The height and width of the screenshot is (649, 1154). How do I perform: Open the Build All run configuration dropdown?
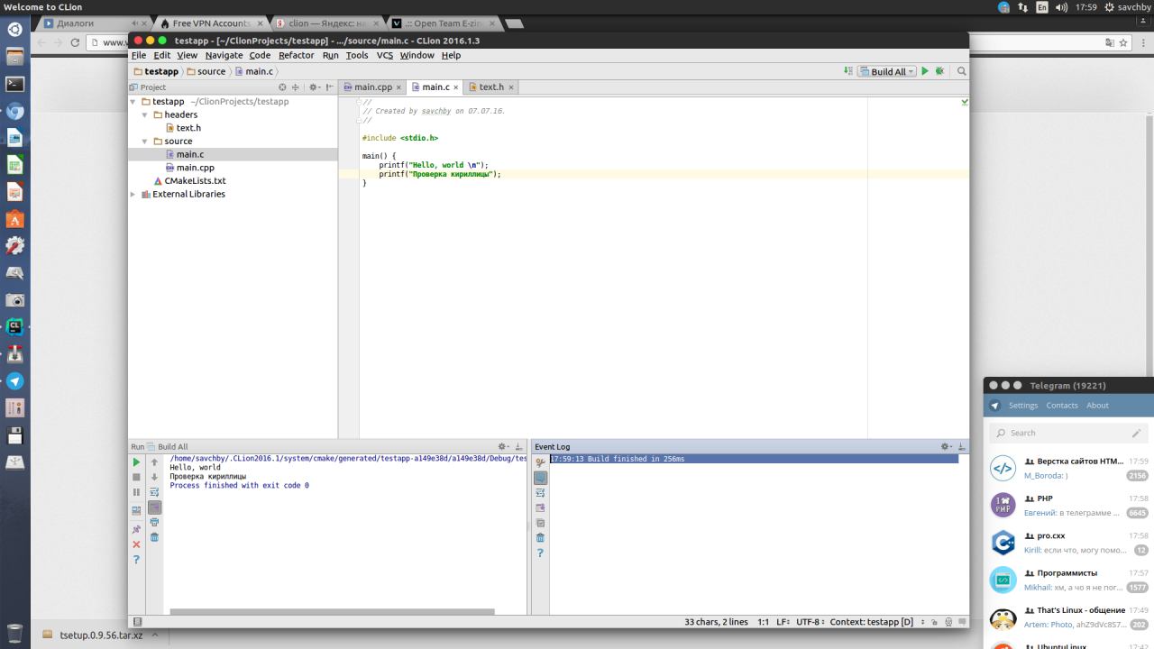pyautogui.click(x=887, y=71)
